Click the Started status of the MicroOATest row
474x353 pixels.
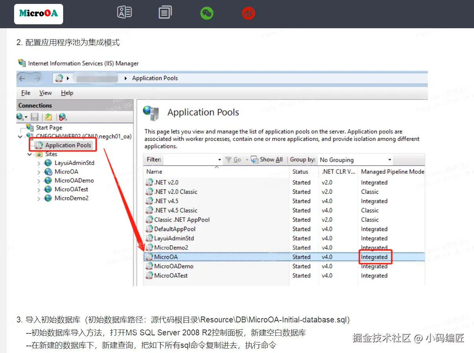tap(301, 275)
